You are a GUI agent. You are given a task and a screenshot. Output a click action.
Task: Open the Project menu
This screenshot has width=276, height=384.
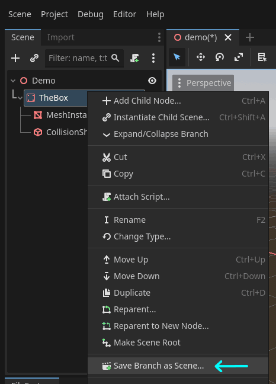click(x=54, y=14)
